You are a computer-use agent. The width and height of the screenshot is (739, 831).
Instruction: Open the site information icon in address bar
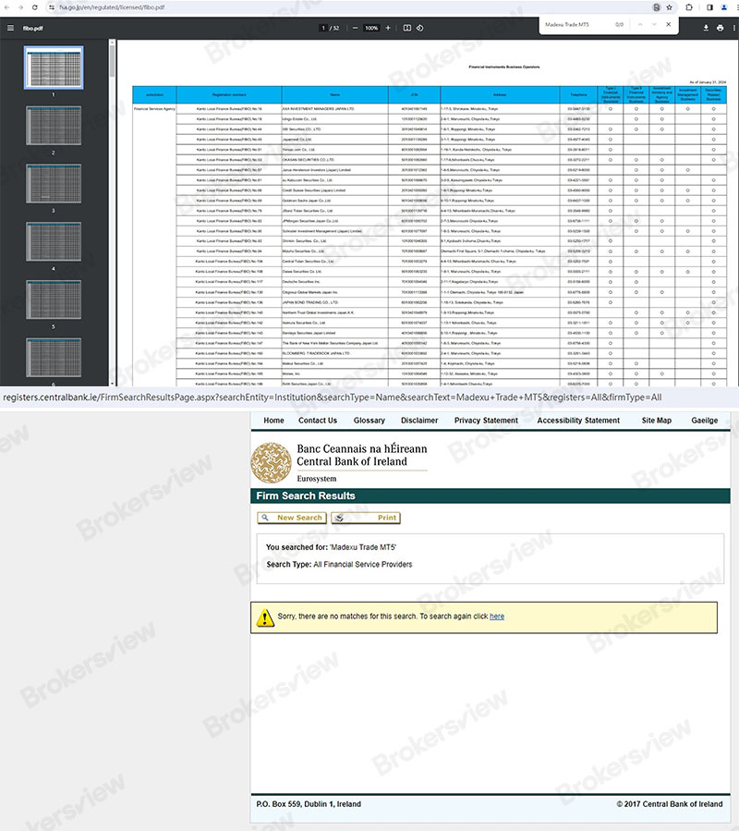pos(52,7)
